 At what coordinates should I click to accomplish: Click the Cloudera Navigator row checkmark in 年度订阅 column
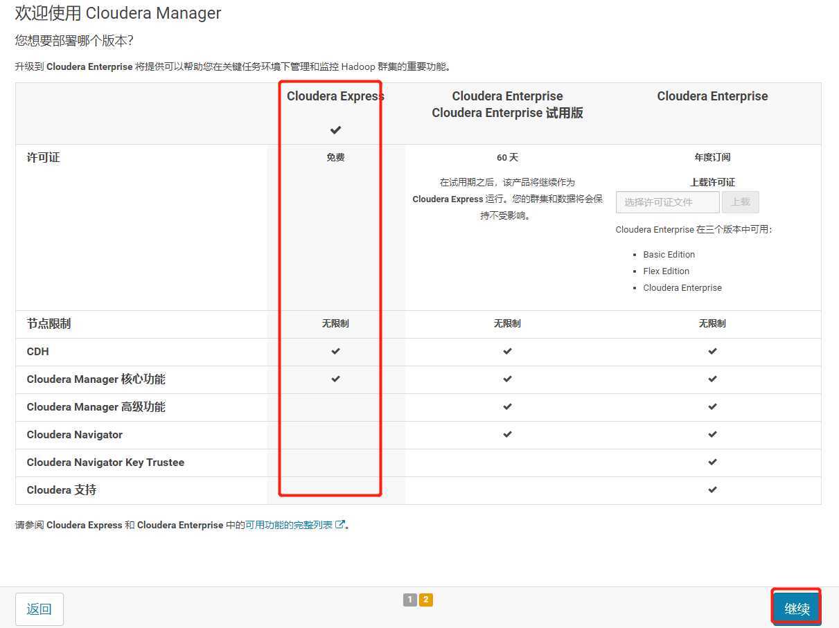[x=712, y=434]
